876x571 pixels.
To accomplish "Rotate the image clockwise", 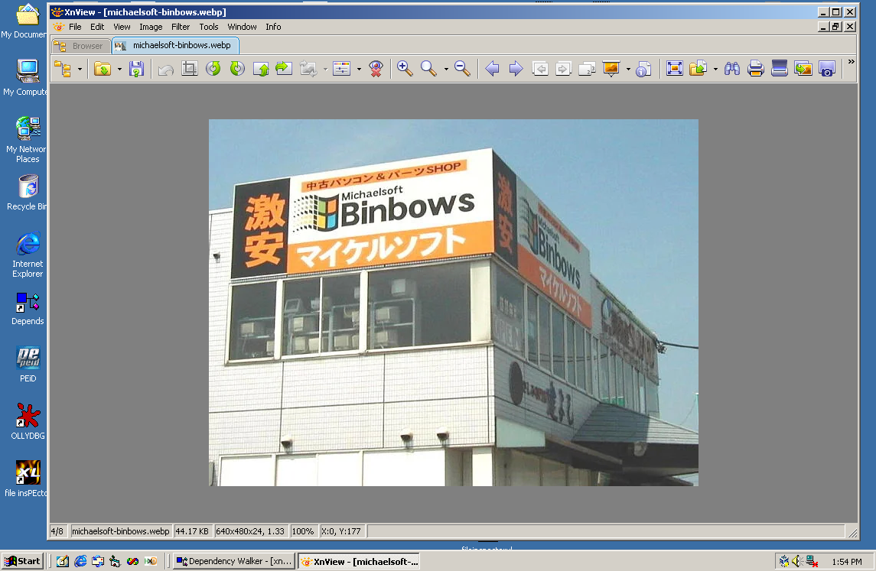I will (x=237, y=69).
